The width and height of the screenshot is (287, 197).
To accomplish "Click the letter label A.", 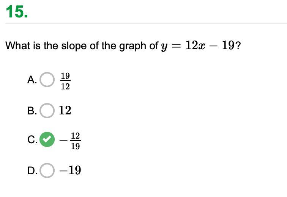I will click(x=32, y=80).
